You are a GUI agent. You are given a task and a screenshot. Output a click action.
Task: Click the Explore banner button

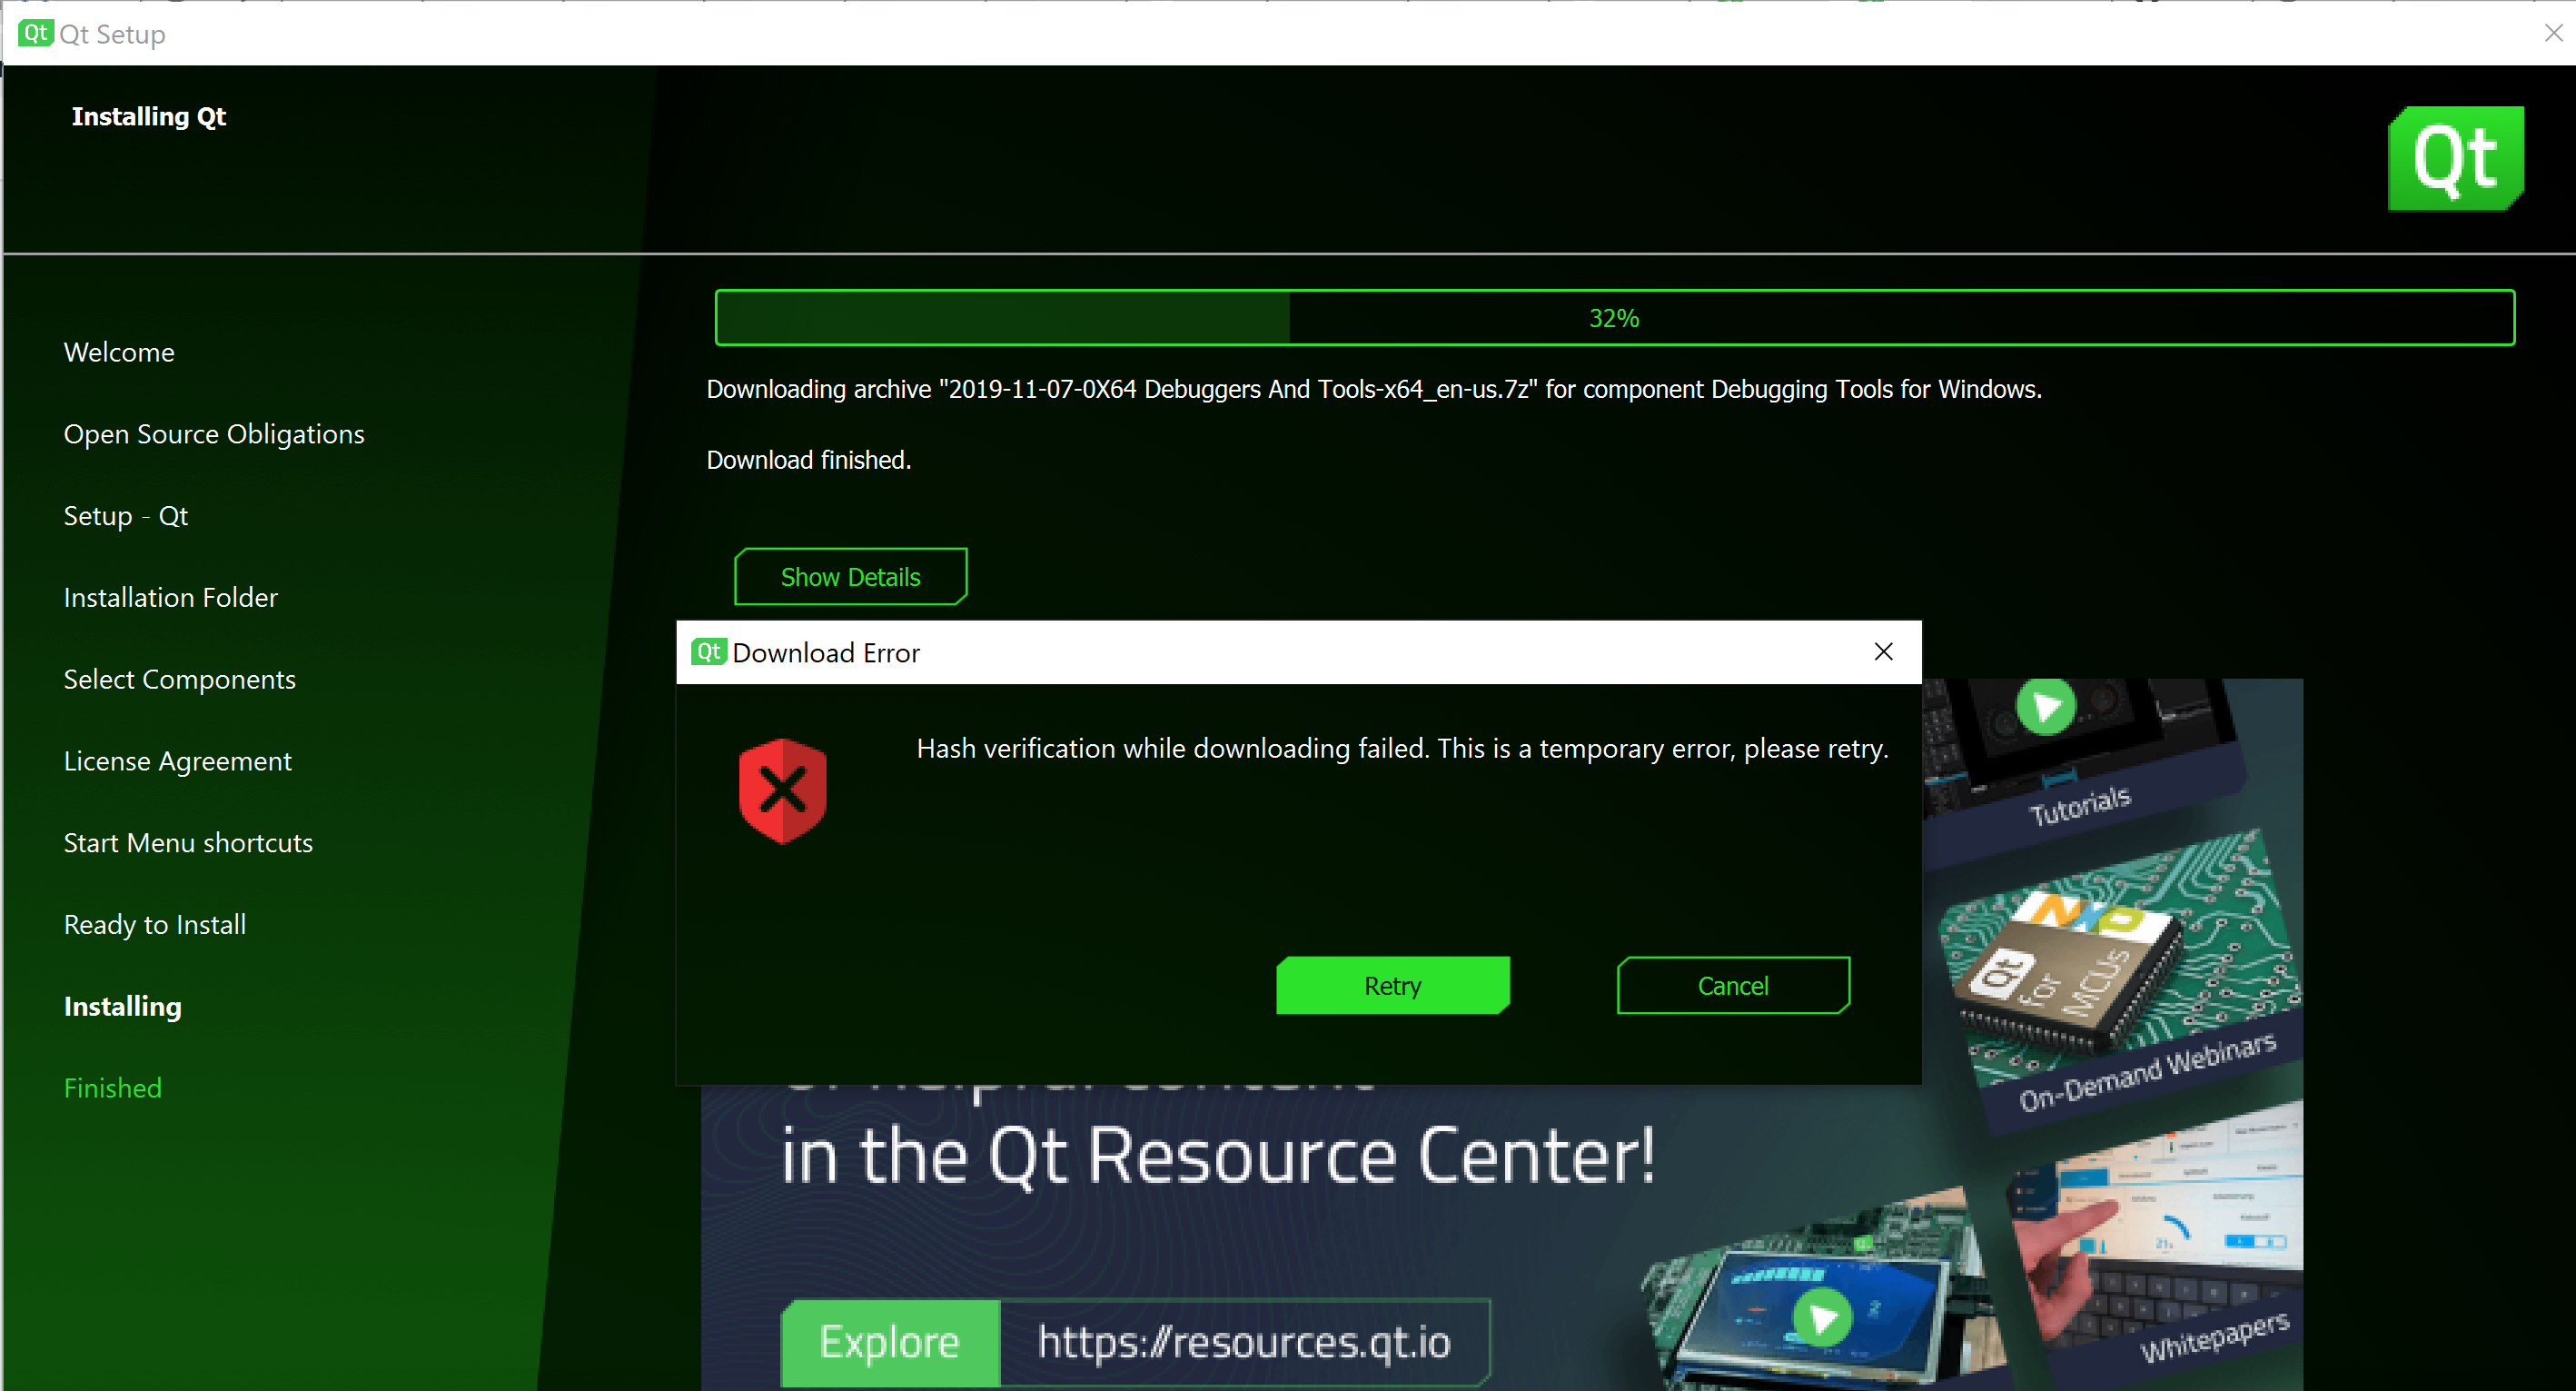[x=890, y=1342]
